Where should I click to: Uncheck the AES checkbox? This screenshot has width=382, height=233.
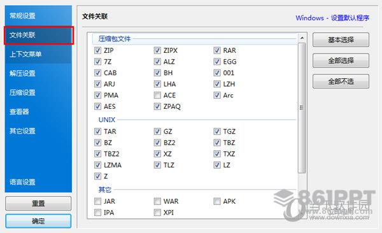point(97,106)
